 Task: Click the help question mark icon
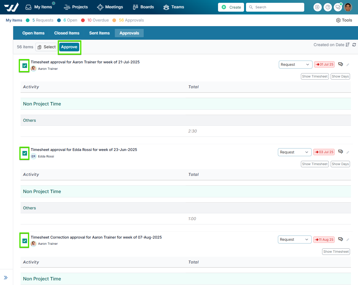(328, 7)
